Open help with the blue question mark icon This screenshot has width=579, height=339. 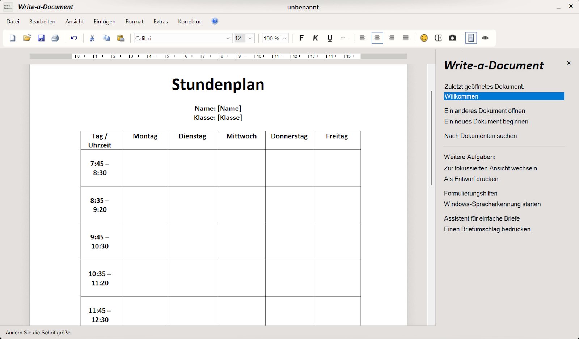coord(215,21)
